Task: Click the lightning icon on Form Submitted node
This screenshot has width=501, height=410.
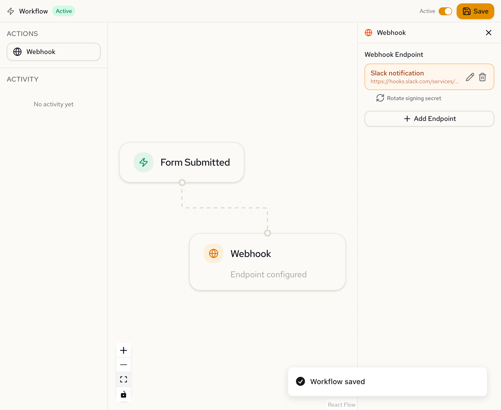Action: 144,162
